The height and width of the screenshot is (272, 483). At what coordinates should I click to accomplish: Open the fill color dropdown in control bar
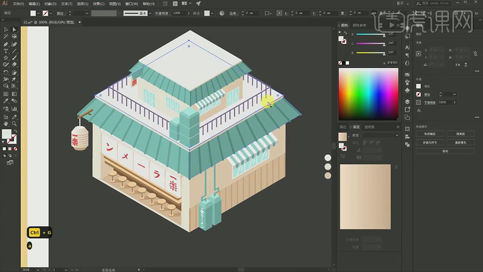(40, 13)
